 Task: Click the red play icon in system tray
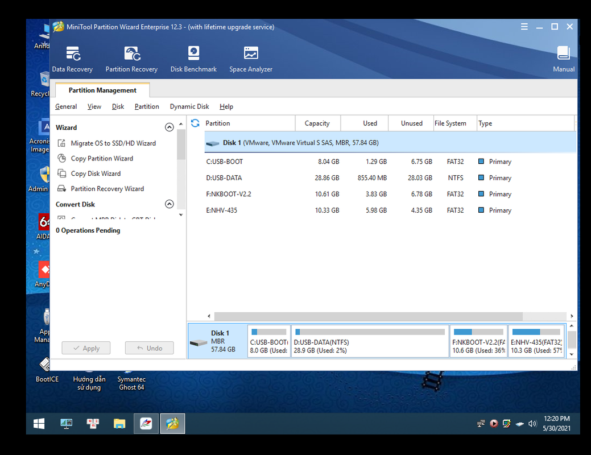pos(494,423)
